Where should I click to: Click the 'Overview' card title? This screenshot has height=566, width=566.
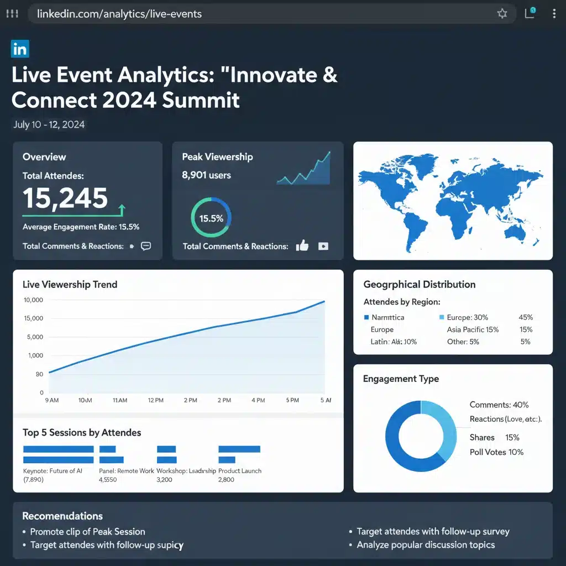(x=44, y=157)
